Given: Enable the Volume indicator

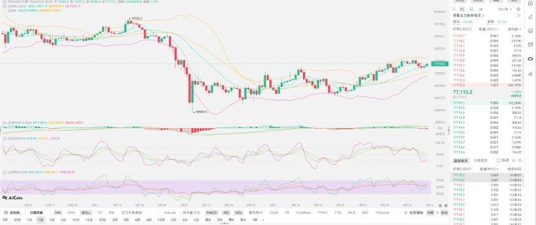Looking at the screenshot, I should click(x=170, y=213).
